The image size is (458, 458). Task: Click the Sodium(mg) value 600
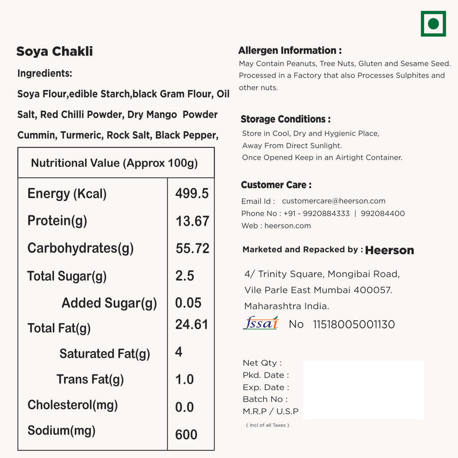186,434
